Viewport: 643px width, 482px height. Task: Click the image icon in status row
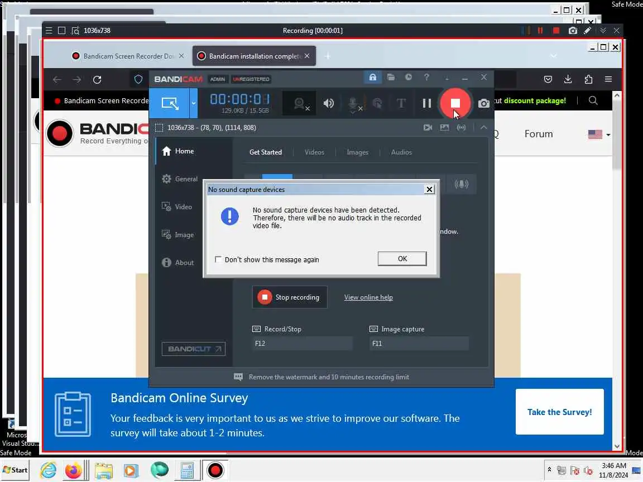444,127
